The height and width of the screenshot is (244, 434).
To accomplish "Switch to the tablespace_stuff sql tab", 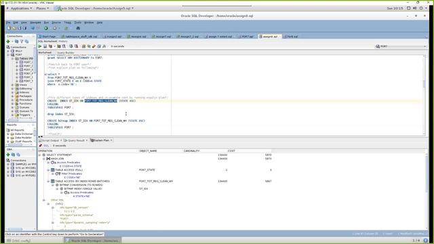I will (x=80, y=37).
